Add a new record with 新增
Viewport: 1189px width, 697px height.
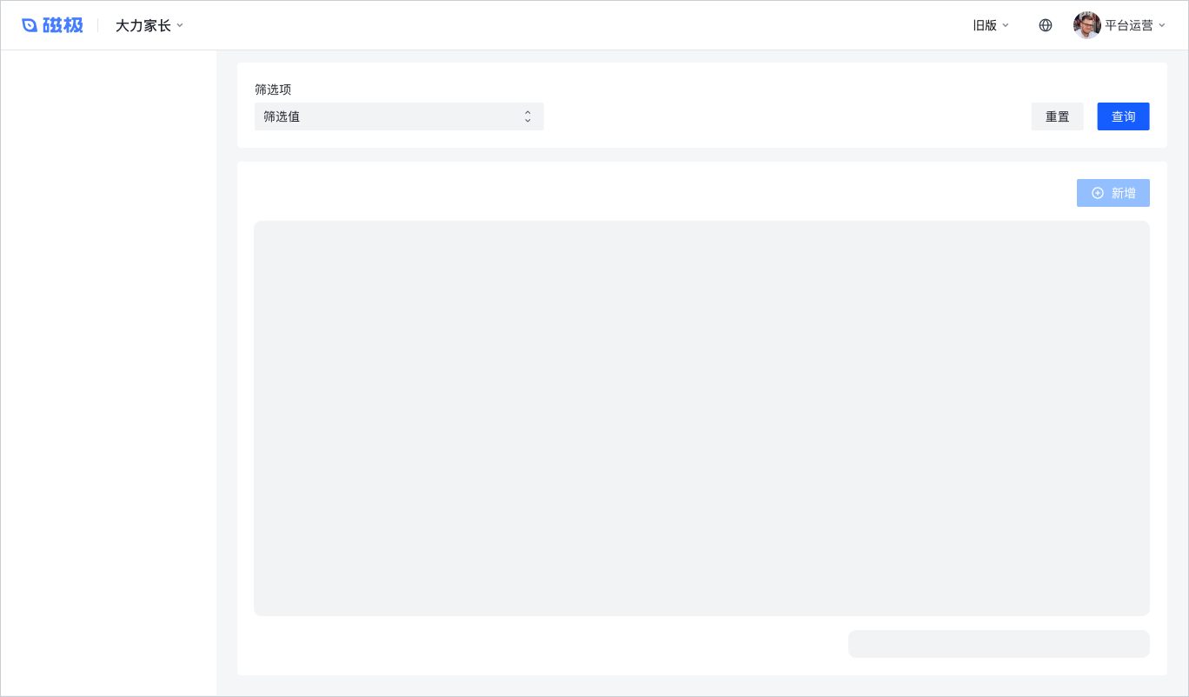pos(1113,193)
